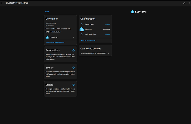This screenshot has width=191, height=124.
Task: Click the 'by esphome' manufacturer text
Action: [50, 26]
